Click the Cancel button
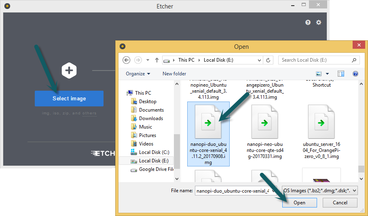The image size is (368, 216). click(340, 203)
